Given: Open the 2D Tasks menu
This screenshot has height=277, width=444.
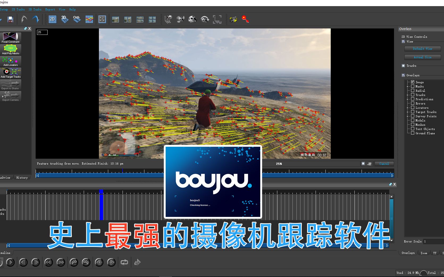Looking at the screenshot, I should pos(18,9).
